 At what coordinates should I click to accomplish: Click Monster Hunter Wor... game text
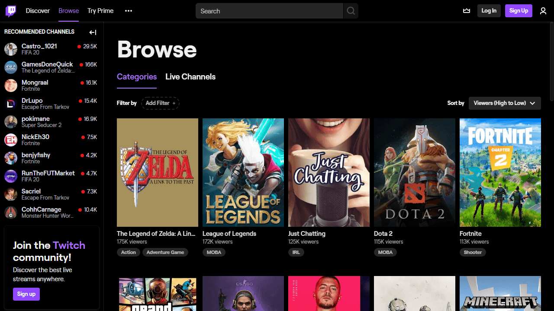coord(48,216)
